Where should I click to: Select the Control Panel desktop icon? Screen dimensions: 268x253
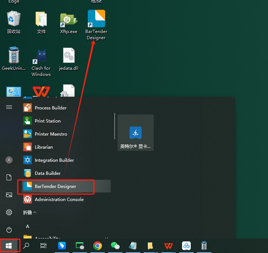(x=14, y=92)
